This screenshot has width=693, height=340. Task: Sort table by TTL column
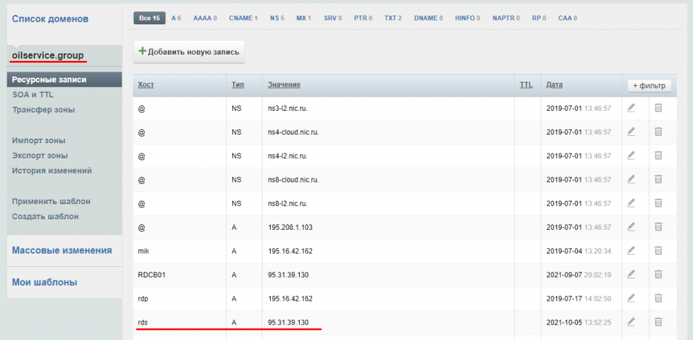point(526,84)
